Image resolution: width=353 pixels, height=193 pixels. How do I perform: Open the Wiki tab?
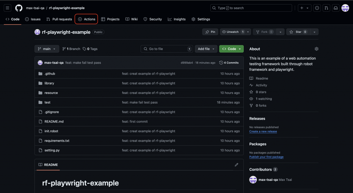131,19
